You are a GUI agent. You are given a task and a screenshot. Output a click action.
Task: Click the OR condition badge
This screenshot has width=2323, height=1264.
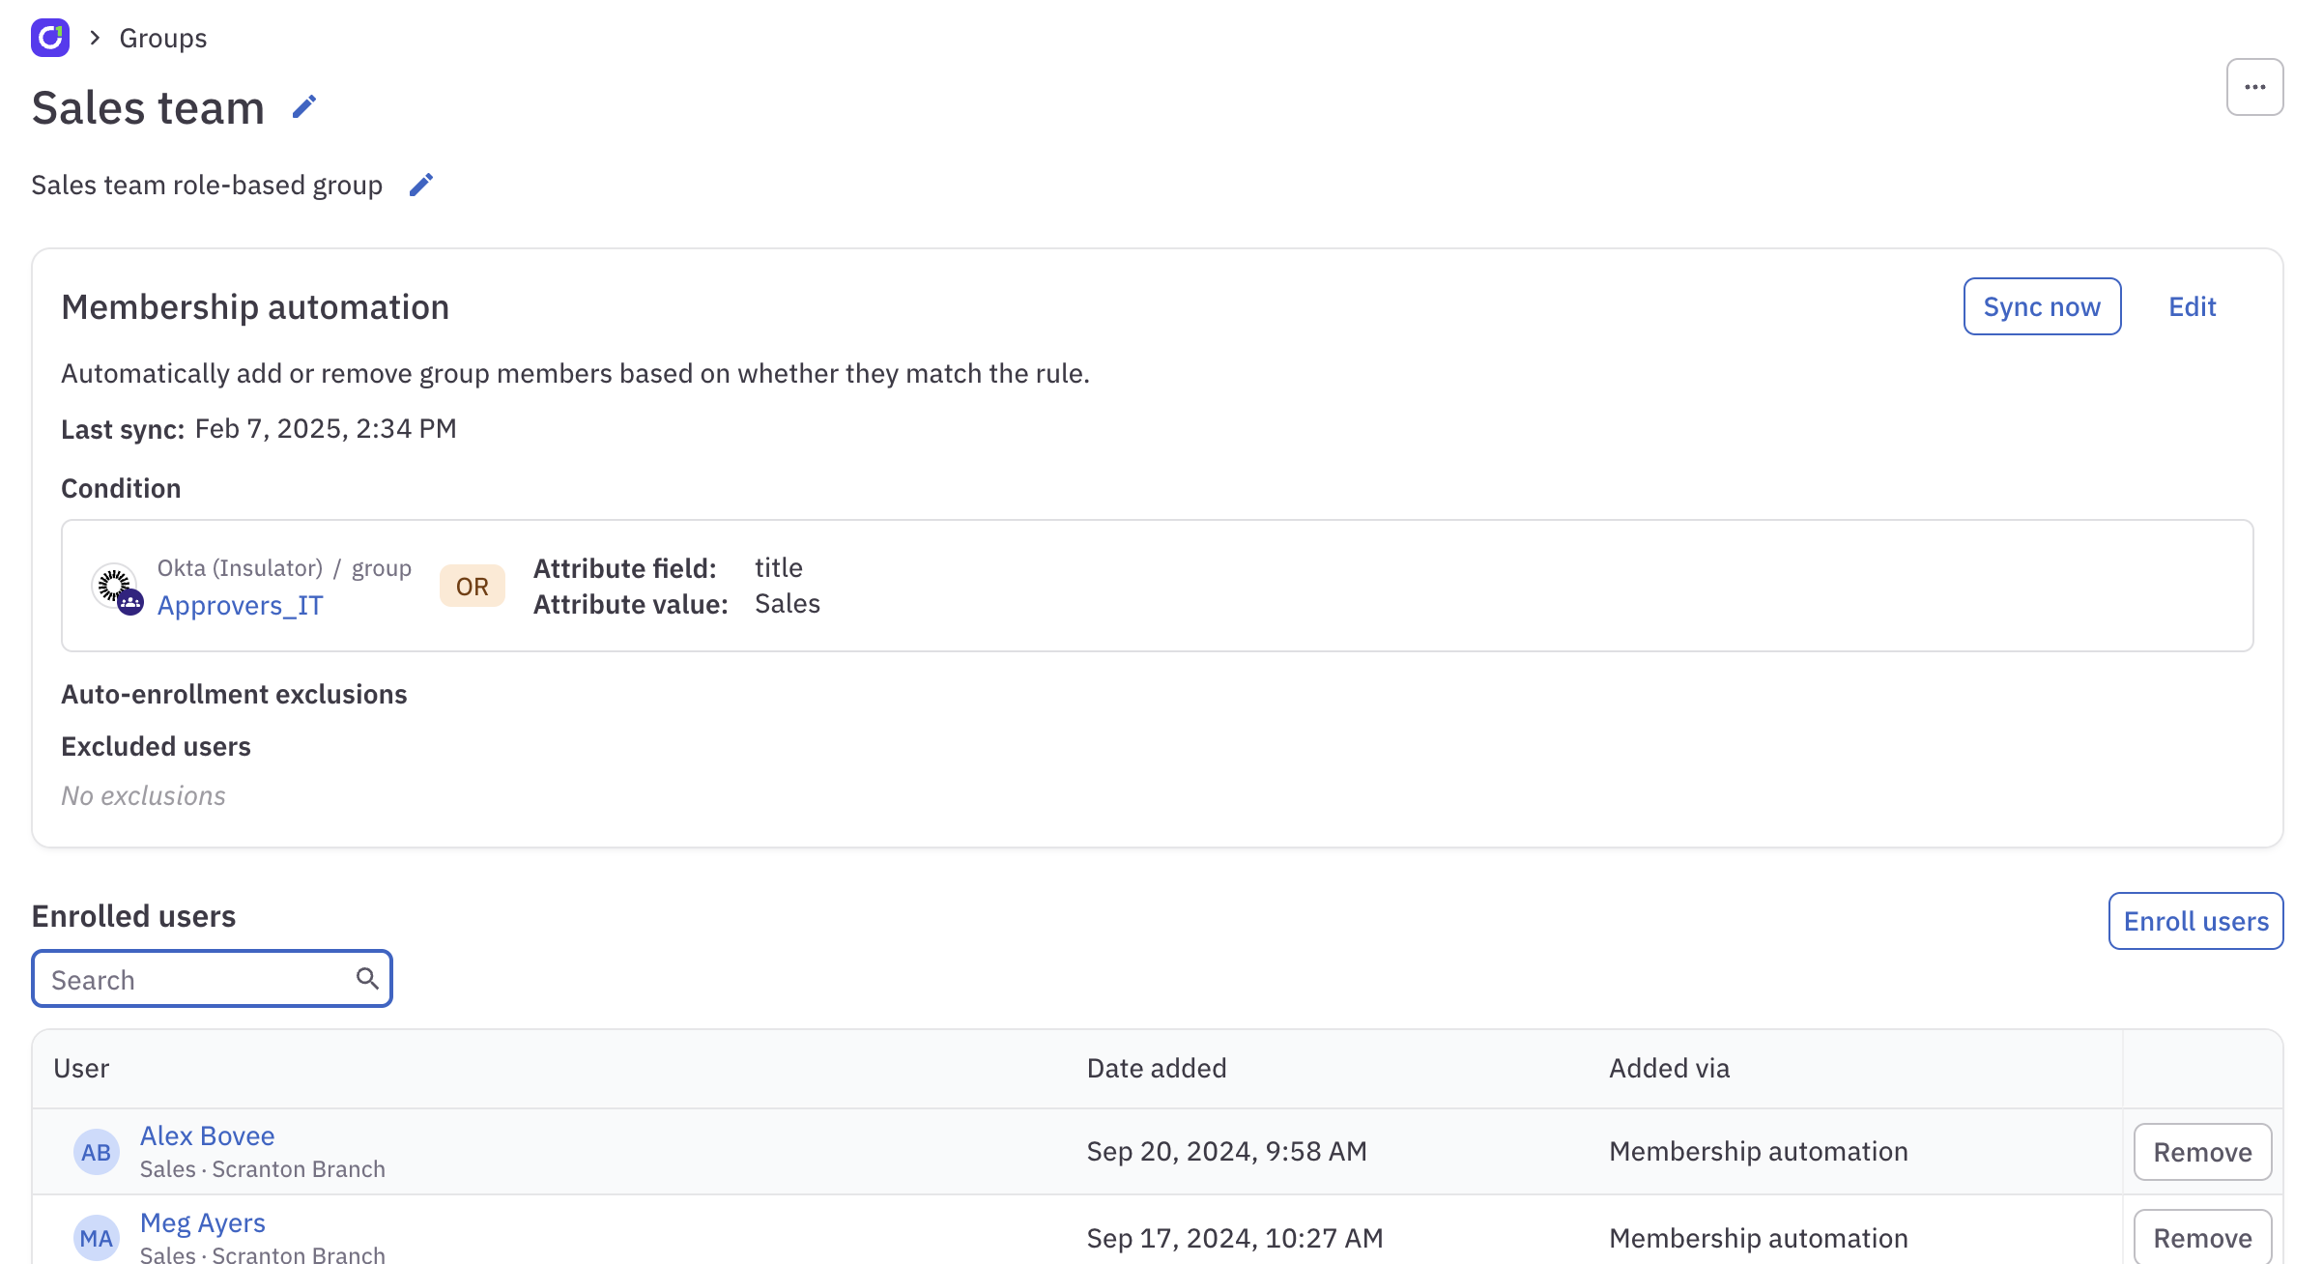472,587
